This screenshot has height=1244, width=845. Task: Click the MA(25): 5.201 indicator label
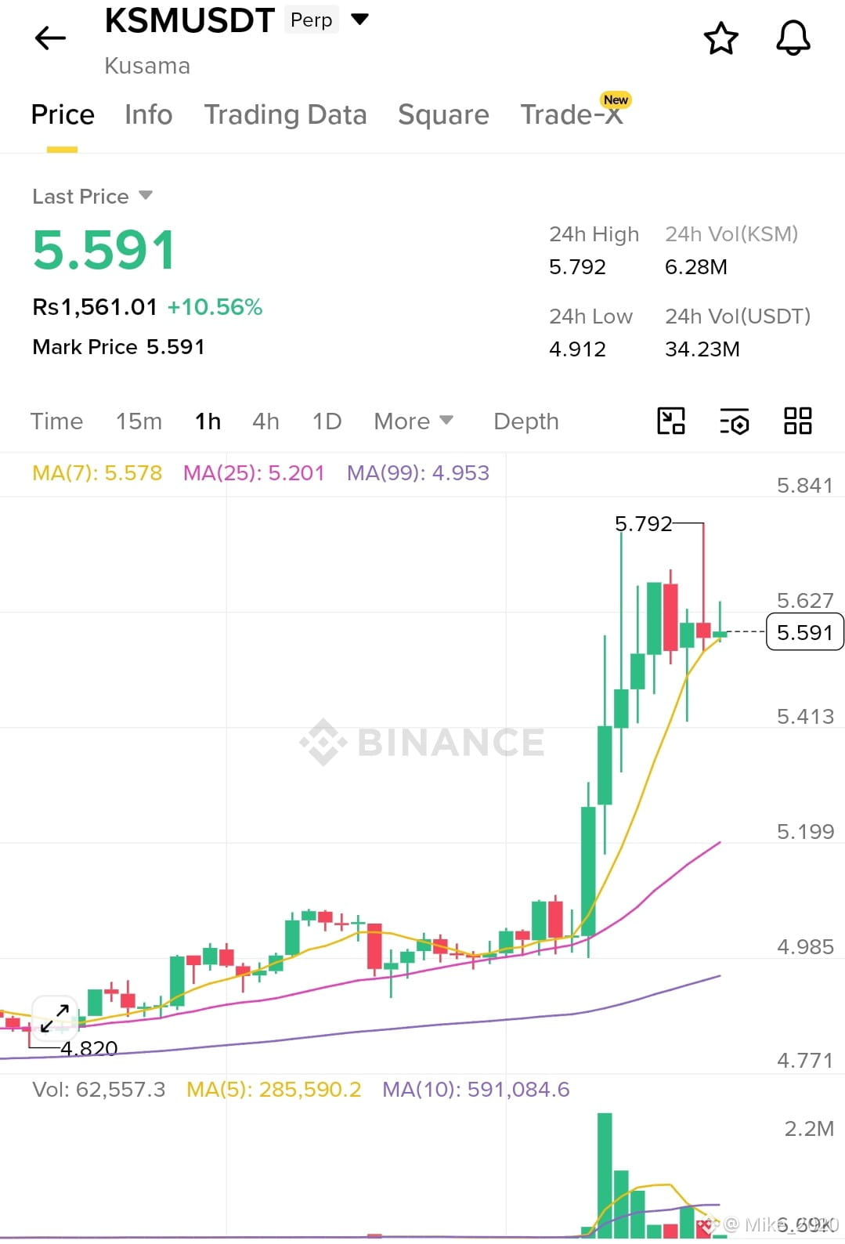click(x=254, y=473)
